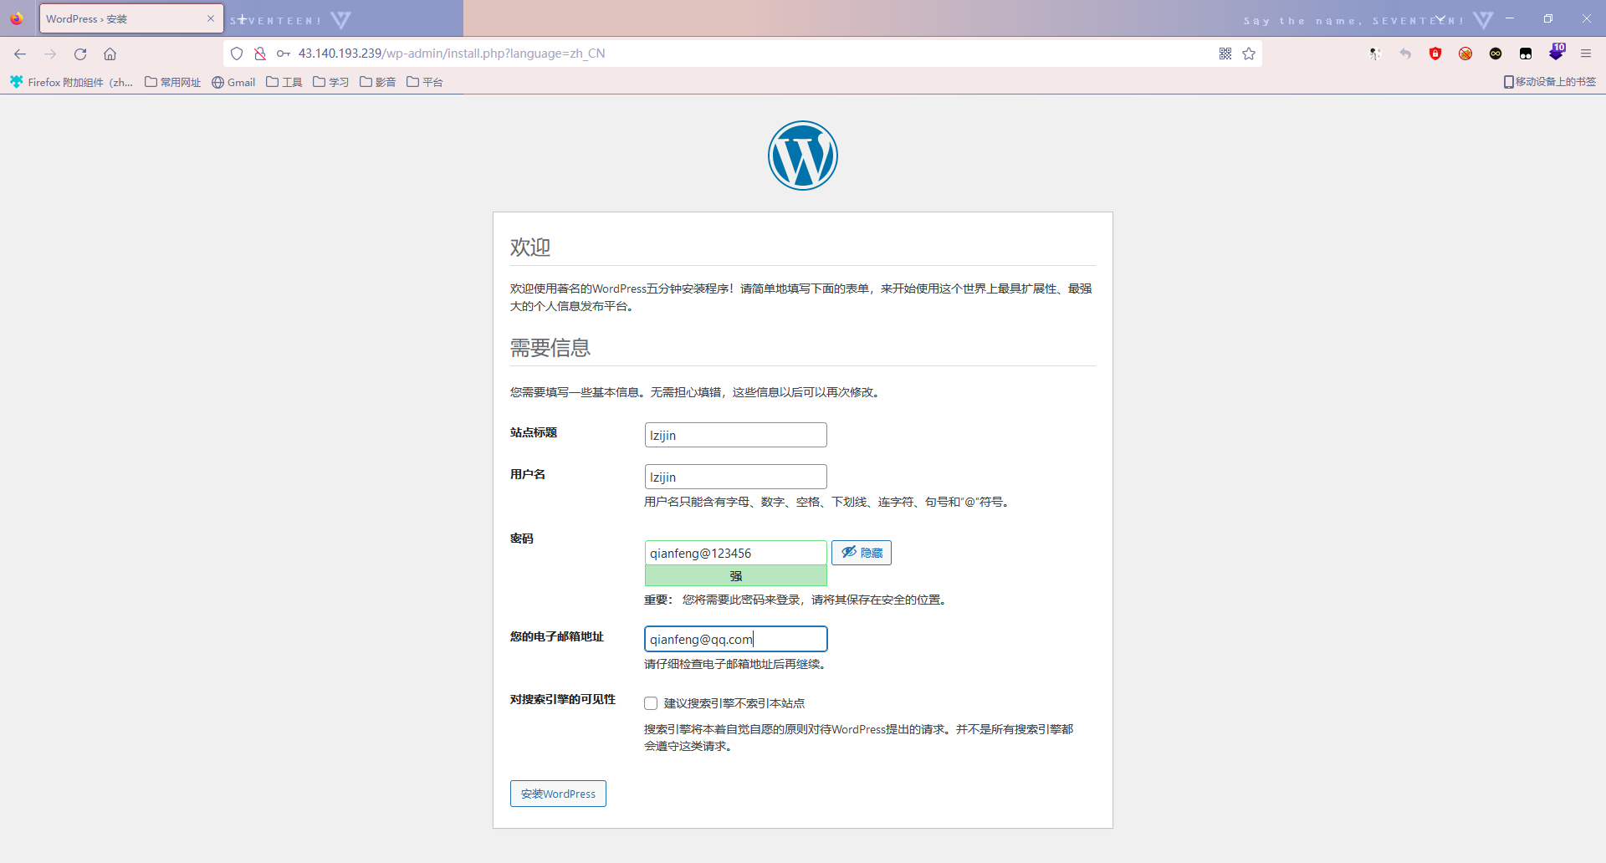Go back to the previous page
The image size is (1606, 863).
click(20, 54)
